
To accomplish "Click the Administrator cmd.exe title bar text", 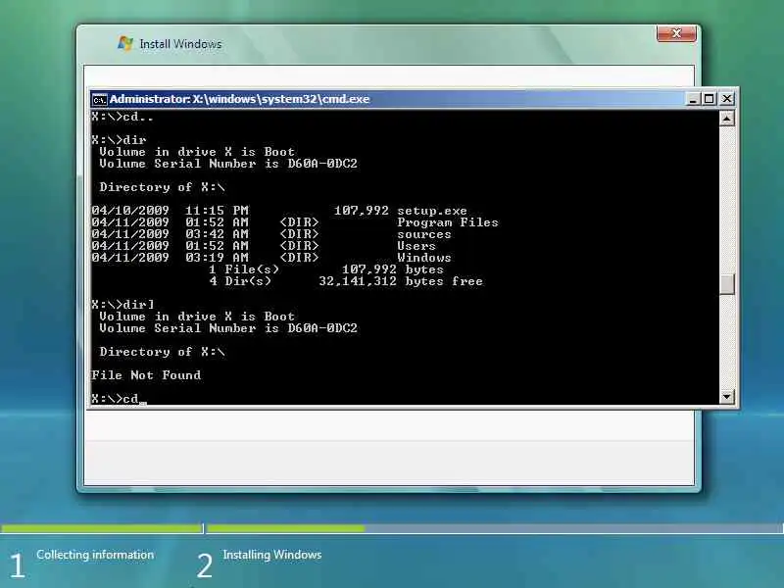I will click(x=239, y=99).
